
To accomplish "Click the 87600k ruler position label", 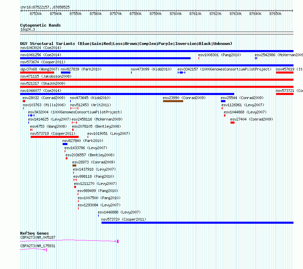I will (x=176, y=14).
